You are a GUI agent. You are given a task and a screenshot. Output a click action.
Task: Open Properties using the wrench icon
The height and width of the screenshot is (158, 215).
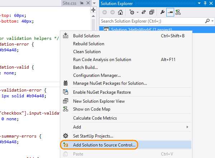162,12
